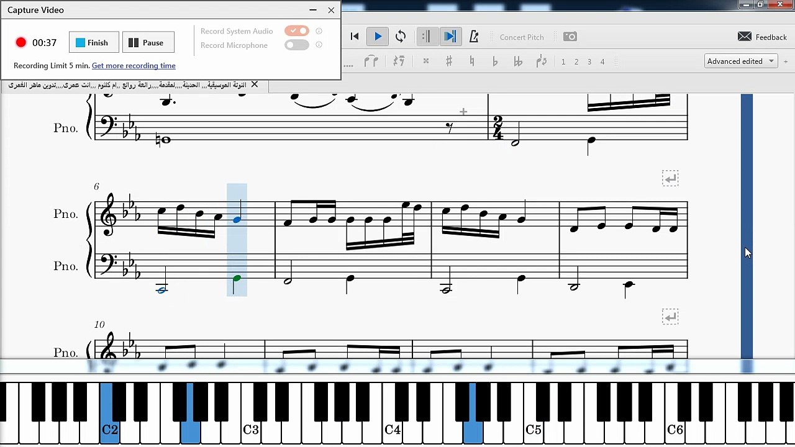The width and height of the screenshot is (795, 447).
Task: Apply flat accidental
Action: coord(495,61)
